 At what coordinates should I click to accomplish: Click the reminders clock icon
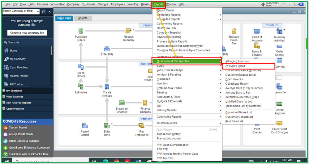[296, 4]
